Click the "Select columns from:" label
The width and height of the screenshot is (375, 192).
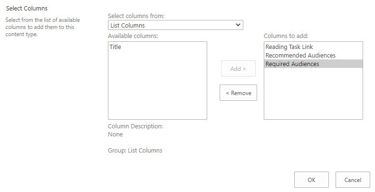[136, 16]
